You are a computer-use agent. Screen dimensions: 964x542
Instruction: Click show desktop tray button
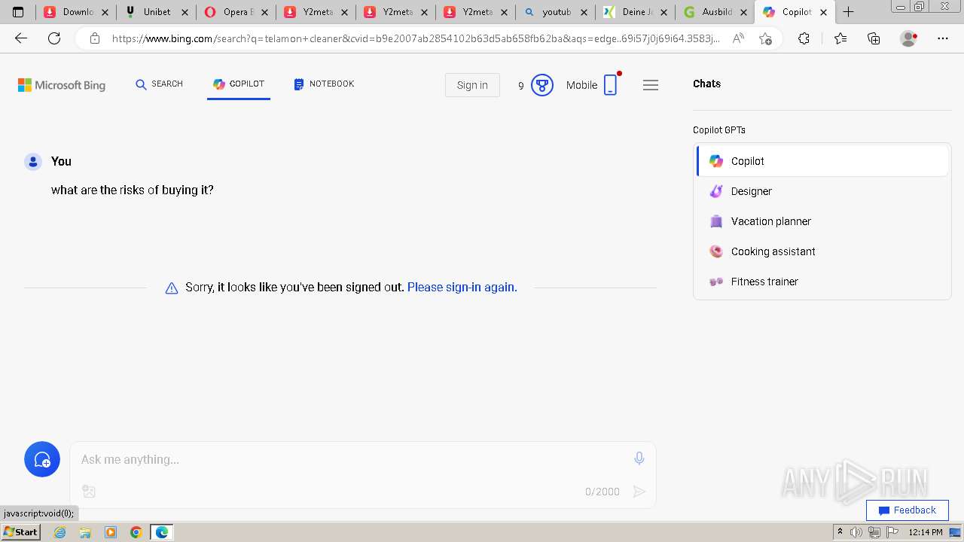955,532
